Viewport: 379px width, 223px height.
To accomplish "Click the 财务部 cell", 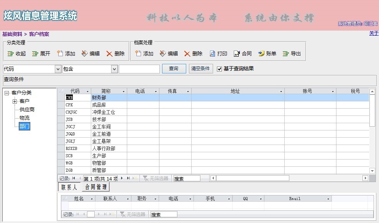I will [x=109, y=98].
